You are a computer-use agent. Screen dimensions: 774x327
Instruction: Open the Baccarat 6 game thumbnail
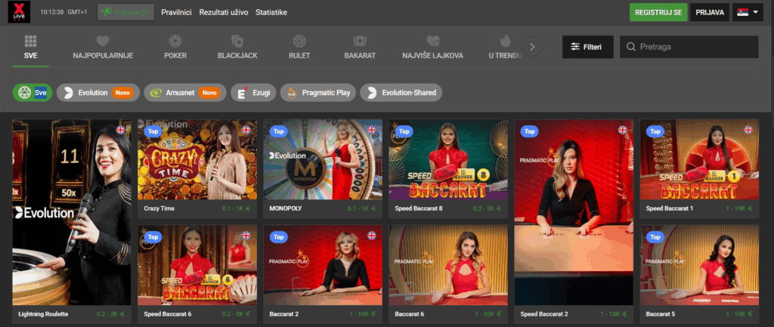(x=448, y=265)
